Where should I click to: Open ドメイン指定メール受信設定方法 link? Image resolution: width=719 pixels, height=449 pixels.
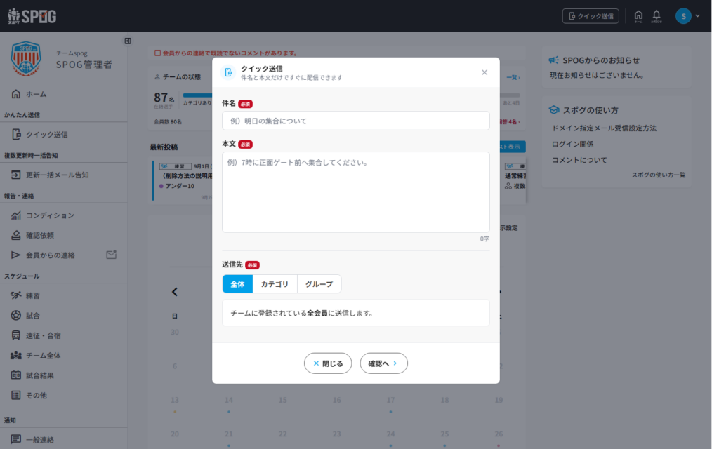pos(604,128)
